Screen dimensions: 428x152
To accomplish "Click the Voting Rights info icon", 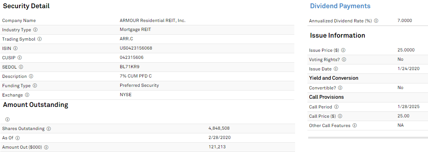I will click(344, 60).
